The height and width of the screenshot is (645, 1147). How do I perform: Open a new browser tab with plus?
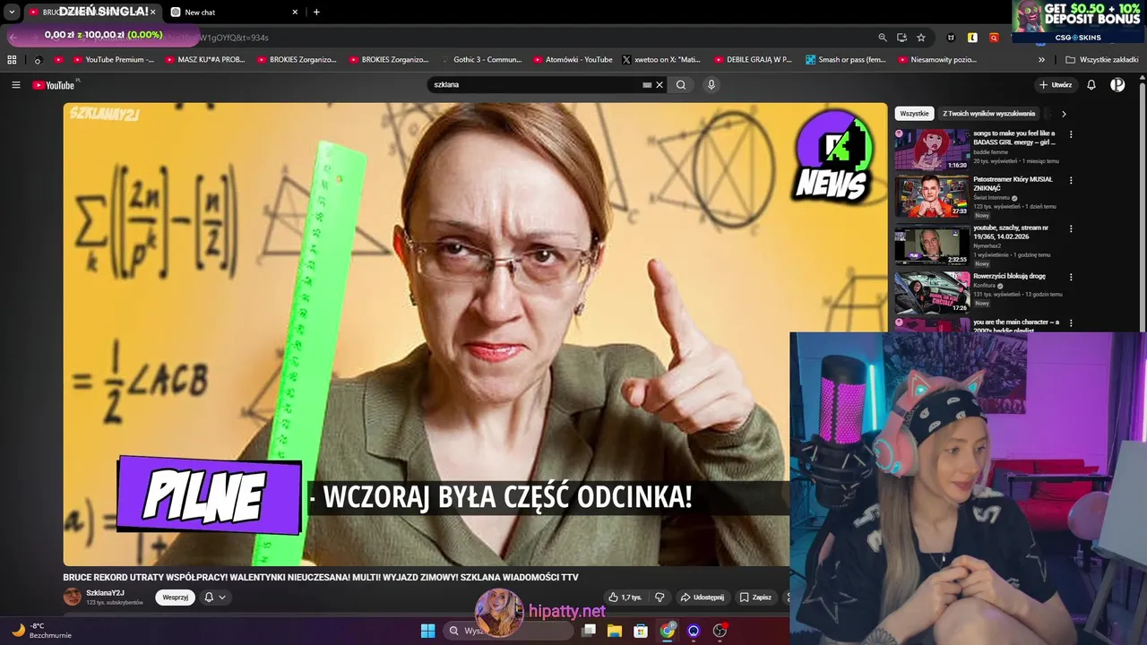(x=316, y=13)
